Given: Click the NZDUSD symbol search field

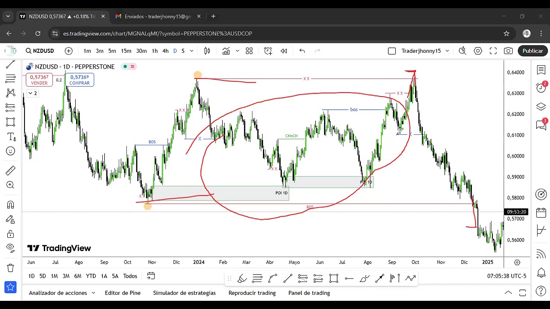Looking at the screenshot, I should [40, 51].
